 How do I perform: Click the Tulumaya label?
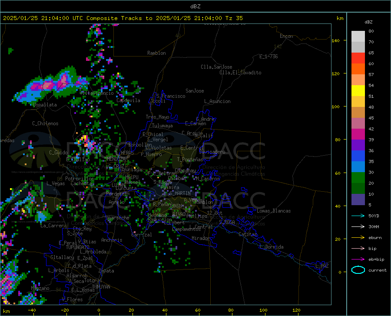click(x=162, y=126)
